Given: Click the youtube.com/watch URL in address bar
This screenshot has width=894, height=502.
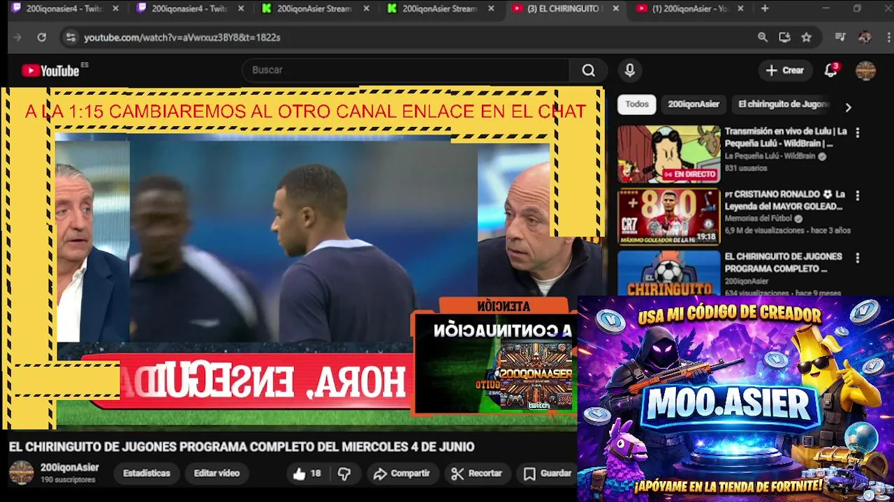Looking at the screenshot, I should (182, 38).
